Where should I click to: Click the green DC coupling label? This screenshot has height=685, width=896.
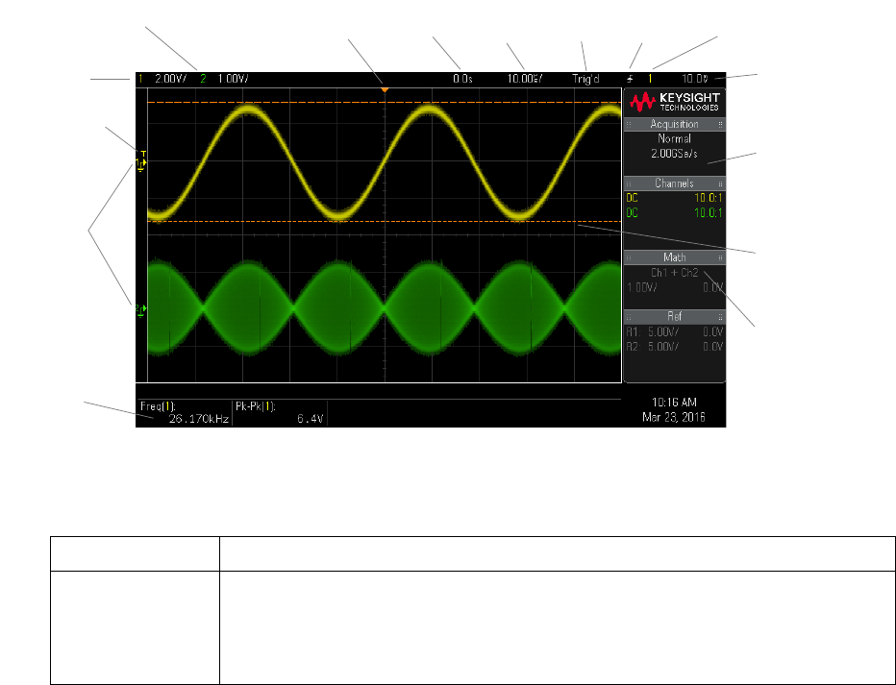pyautogui.click(x=632, y=213)
